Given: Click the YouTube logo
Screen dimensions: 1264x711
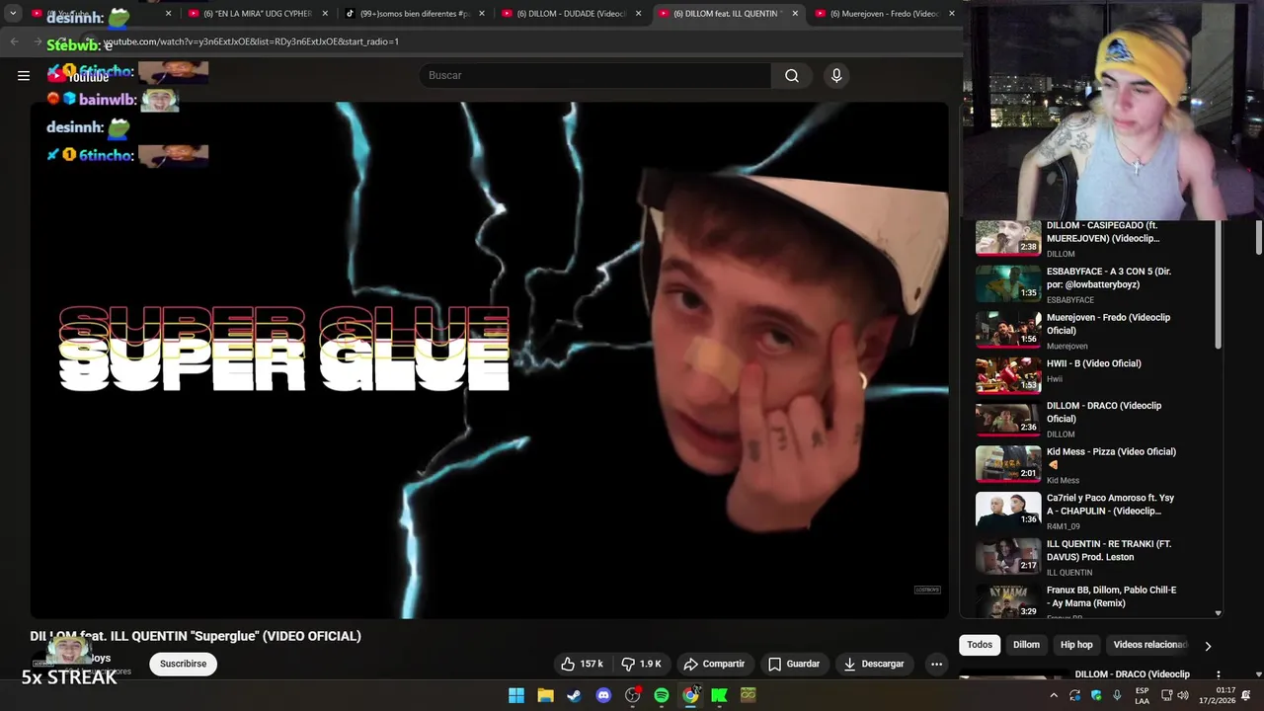Looking at the screenshot, I should click(x=79, y=76).
